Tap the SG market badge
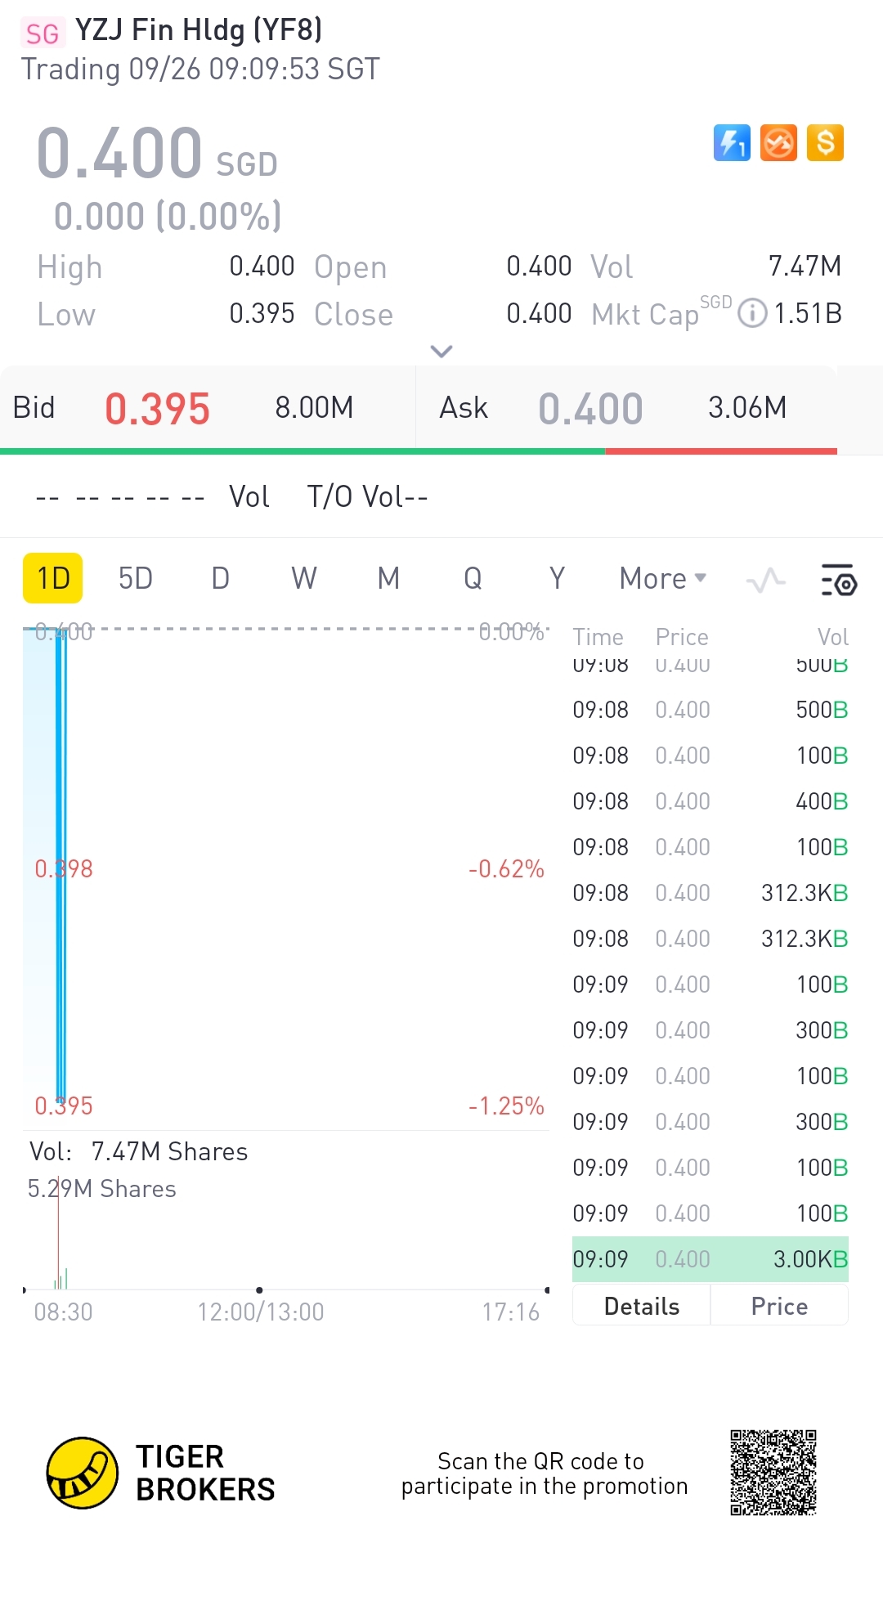Image resolution: width=883 pixels, height=1619 pixels. point(43,34)
